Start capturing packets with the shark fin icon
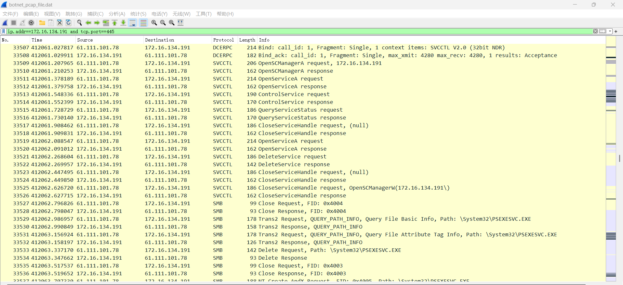The height and width of the screenshot is (285, 623). [5, 23]
